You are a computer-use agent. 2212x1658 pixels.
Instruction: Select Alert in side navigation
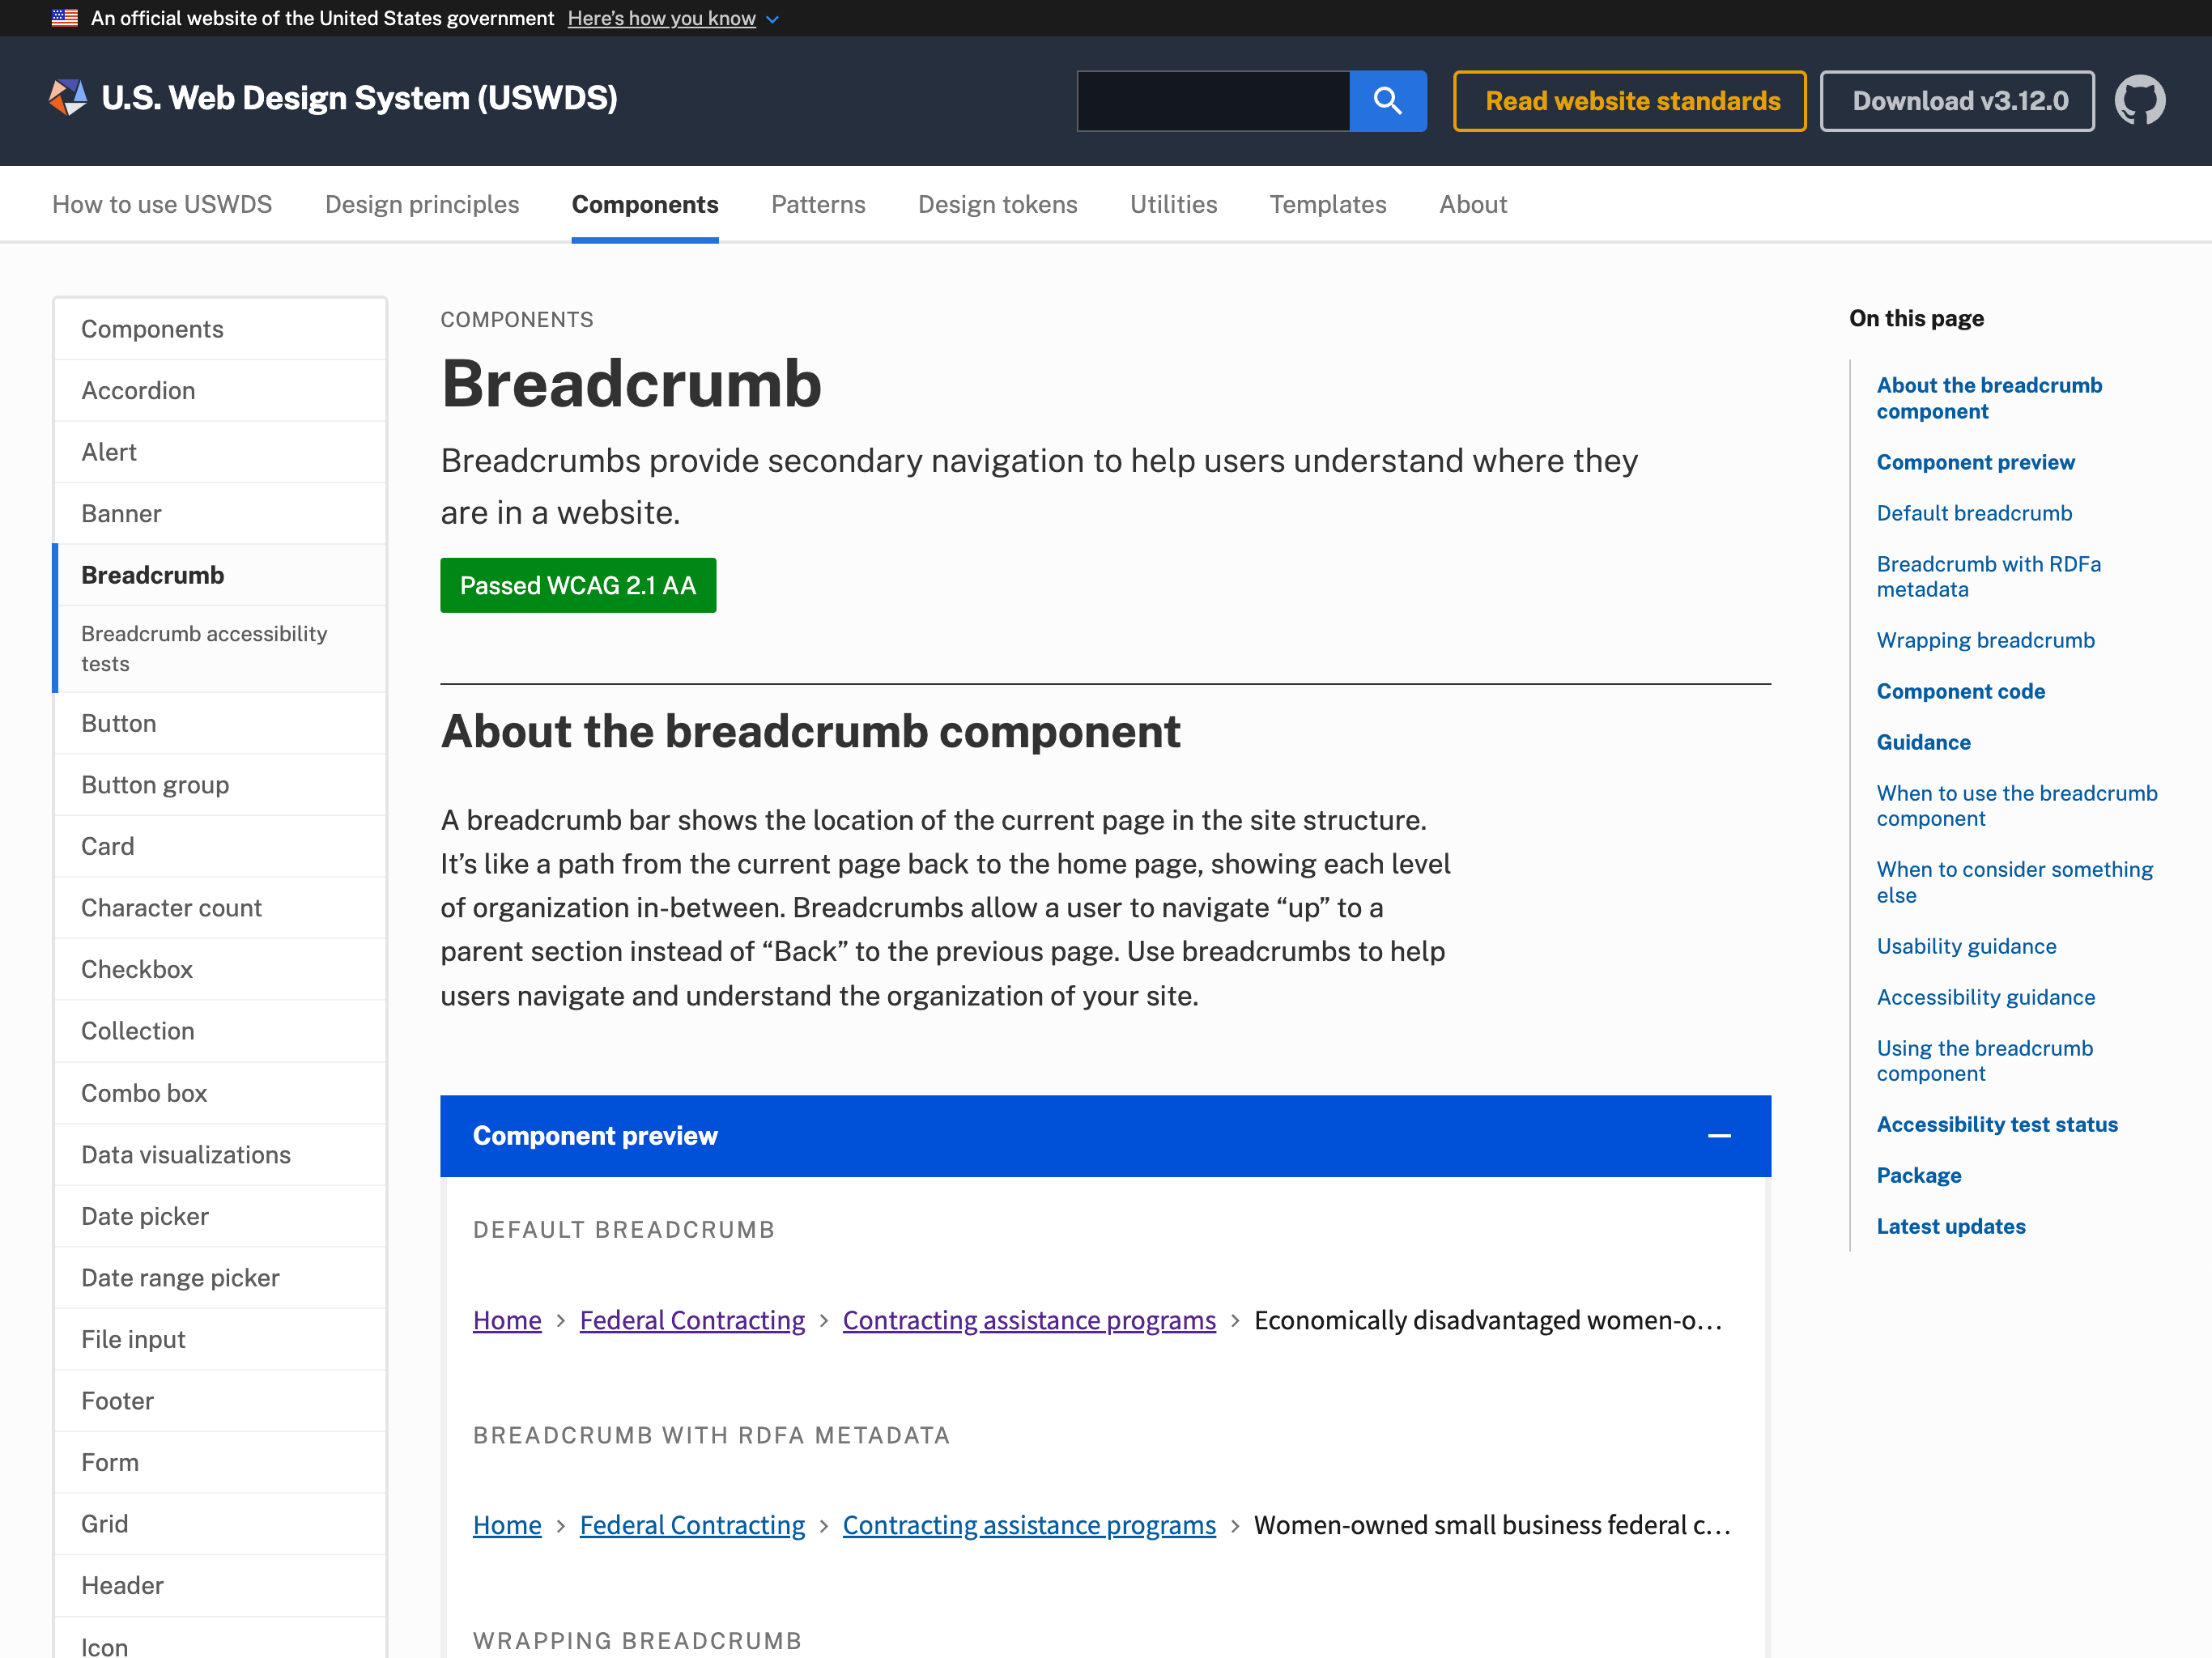220,452
